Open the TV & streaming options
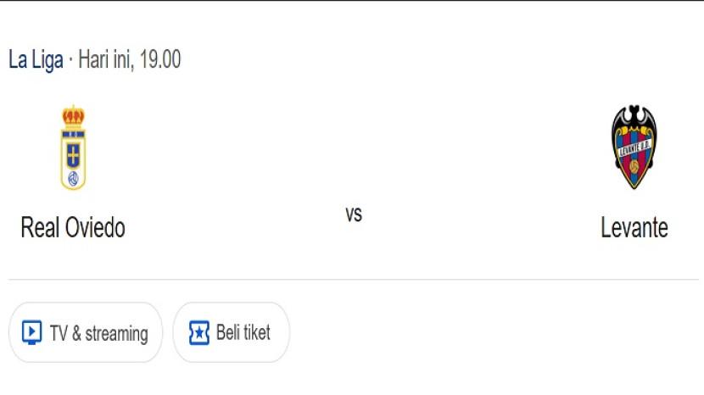704x395 pixels. (x=85, y=333)
